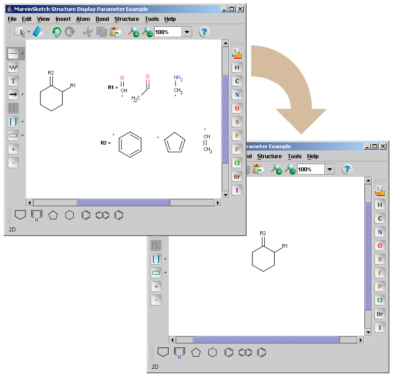Select the benzene ring template
This screenshot has height=376, width=393.
click(x=86, y=215)
